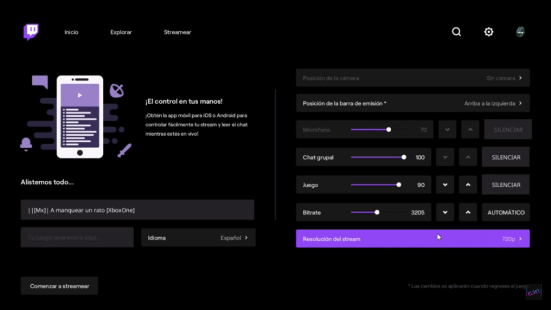Open Posición de la cámara option

pos(413,78)
